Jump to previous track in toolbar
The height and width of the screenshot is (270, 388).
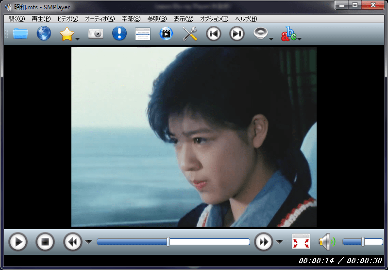click(214, 34)
